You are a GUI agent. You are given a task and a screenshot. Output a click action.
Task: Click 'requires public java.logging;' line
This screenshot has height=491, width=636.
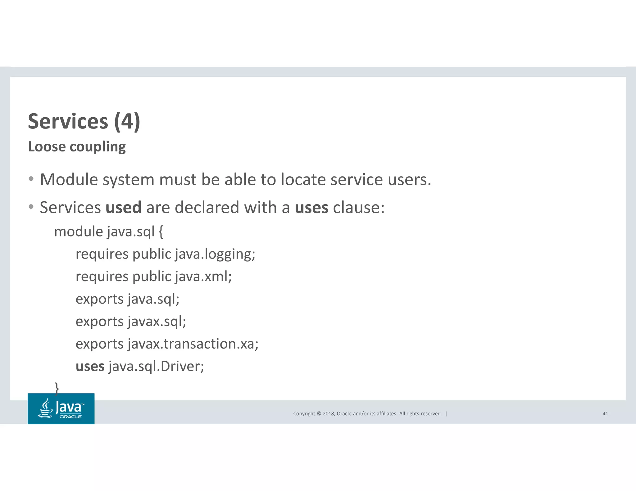coord(165,254)
